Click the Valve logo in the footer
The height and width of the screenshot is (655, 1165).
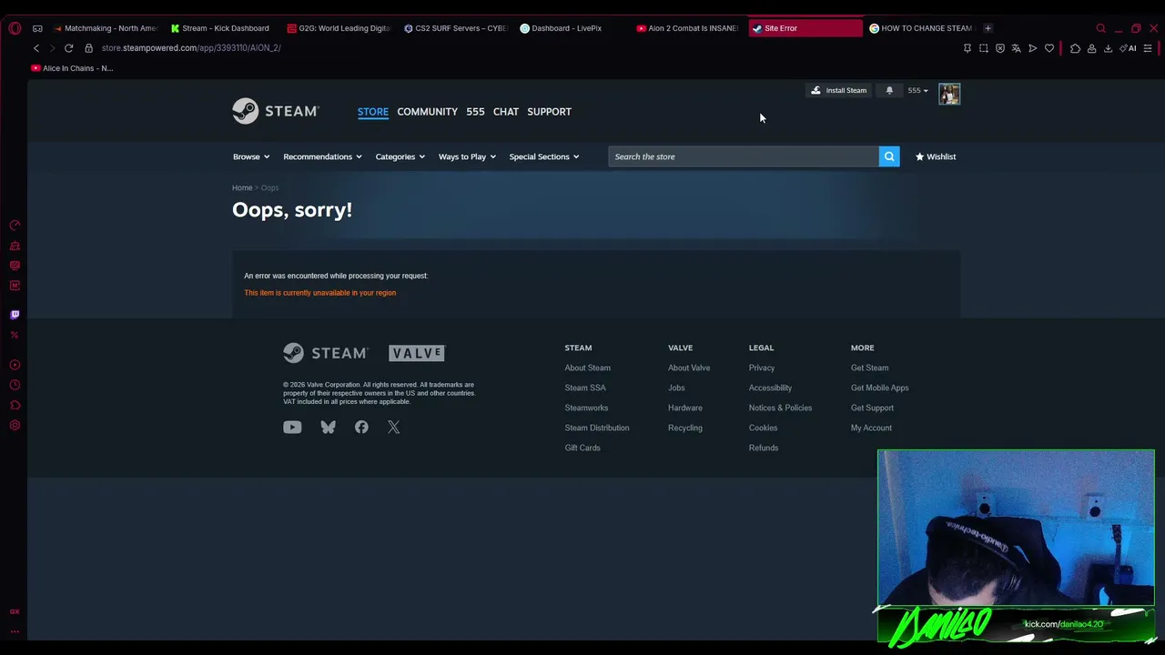(417, 353)
